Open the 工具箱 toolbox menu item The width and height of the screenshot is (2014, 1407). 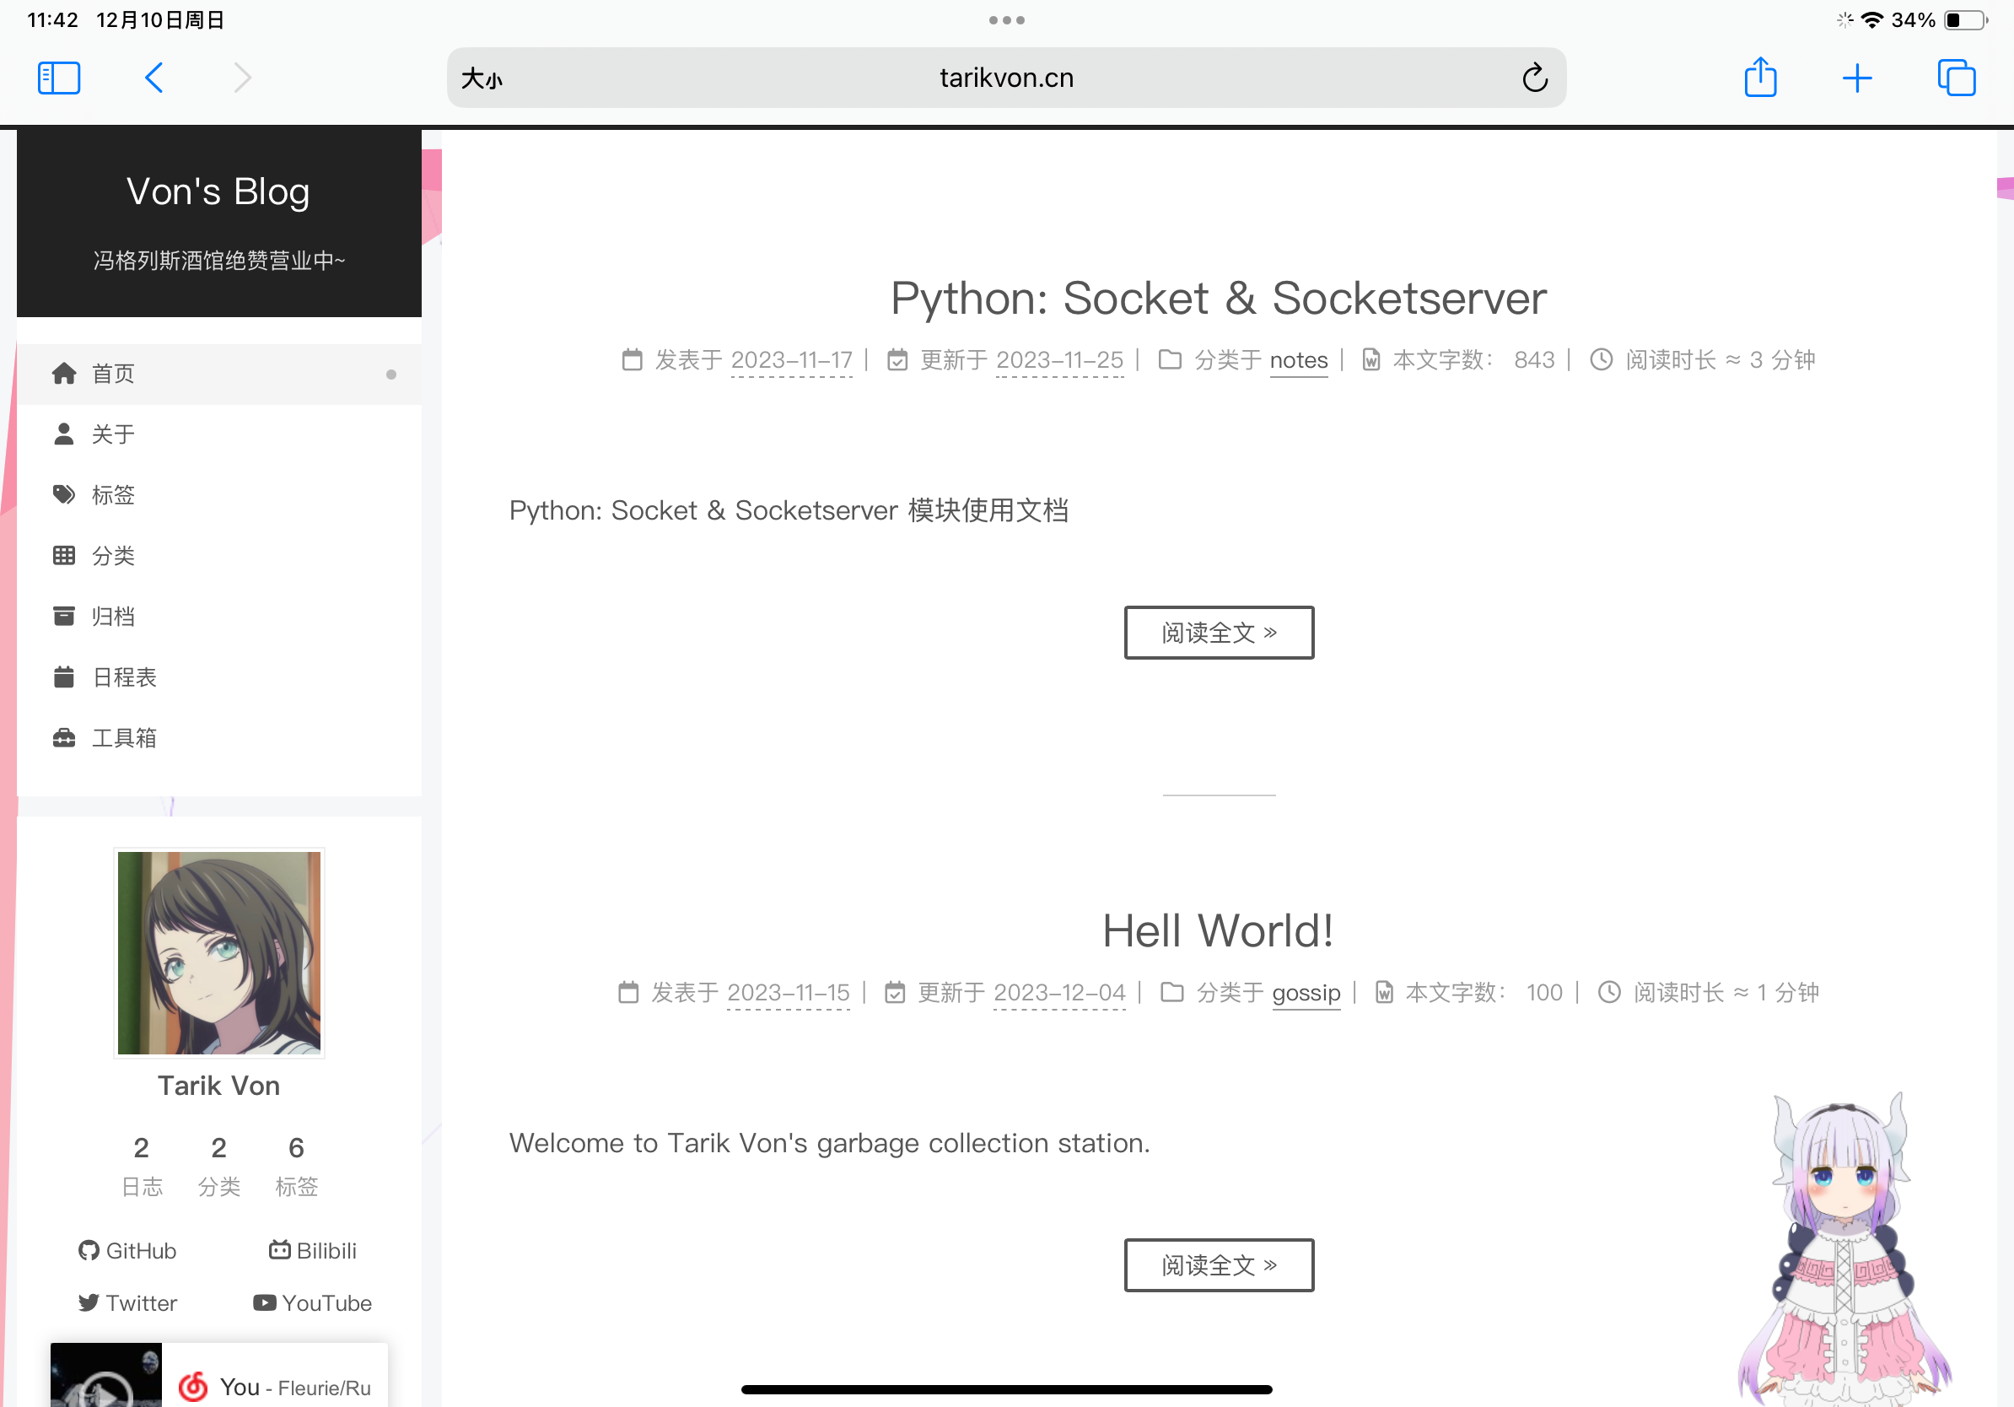click(124, 738)
